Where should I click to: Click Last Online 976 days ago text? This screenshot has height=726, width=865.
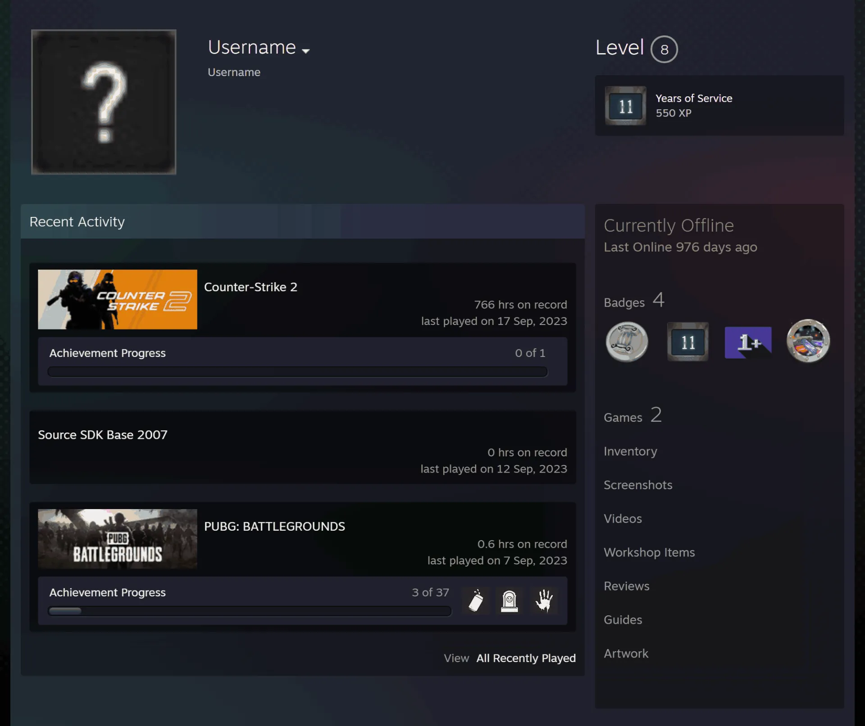[x=680, y=247]
